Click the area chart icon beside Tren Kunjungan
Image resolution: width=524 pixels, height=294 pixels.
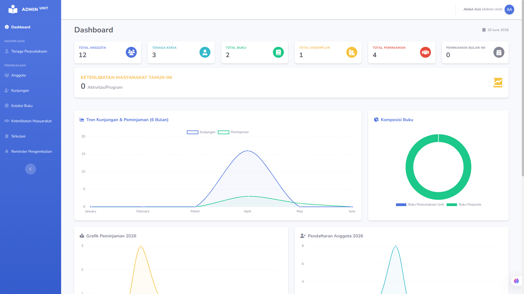(x=82, y=120)
